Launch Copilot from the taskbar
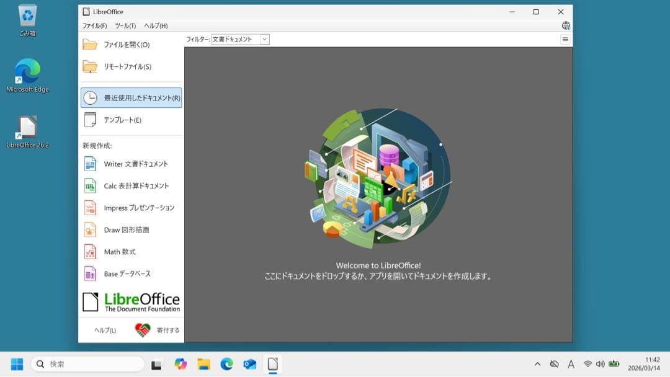Screen dimensions: 670x377 [x=181, y=364]
